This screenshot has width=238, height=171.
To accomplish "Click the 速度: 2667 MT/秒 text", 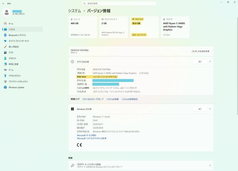I will [x=139, y=35].
